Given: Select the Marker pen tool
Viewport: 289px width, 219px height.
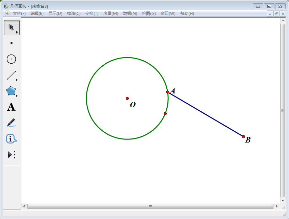Looking at the screenshot, I should click(x=11, y=123).
